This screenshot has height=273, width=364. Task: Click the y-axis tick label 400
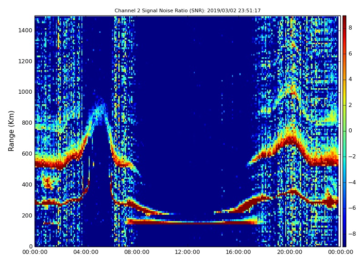tap(27, 185)
